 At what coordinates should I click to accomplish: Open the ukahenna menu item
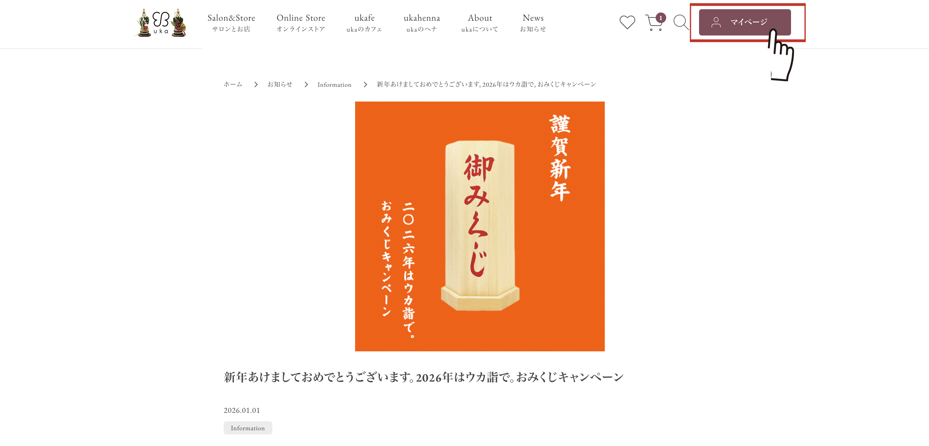point(421,23)
